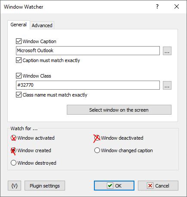Open Plugin settings
The width and height of the screenshot is (187, 197).
[45, 186]
